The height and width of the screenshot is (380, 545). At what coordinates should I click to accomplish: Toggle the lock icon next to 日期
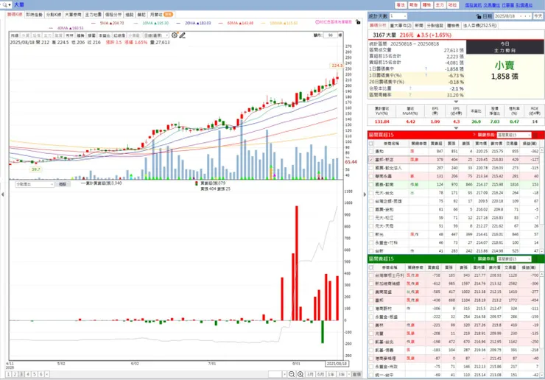pyautogui.click(x=479, y=16)
